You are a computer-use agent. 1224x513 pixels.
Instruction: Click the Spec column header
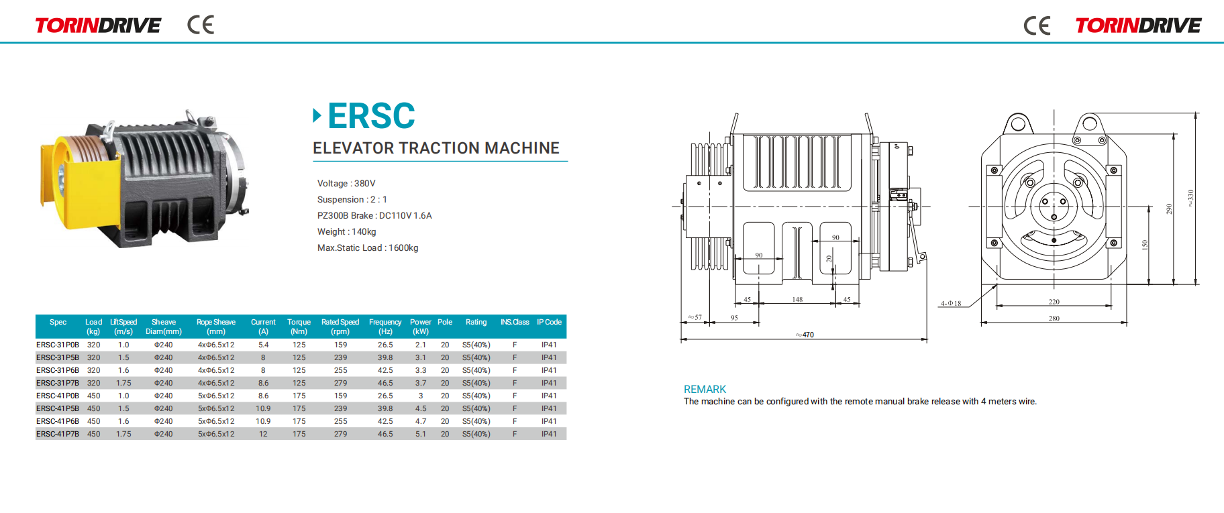(58, 323)
